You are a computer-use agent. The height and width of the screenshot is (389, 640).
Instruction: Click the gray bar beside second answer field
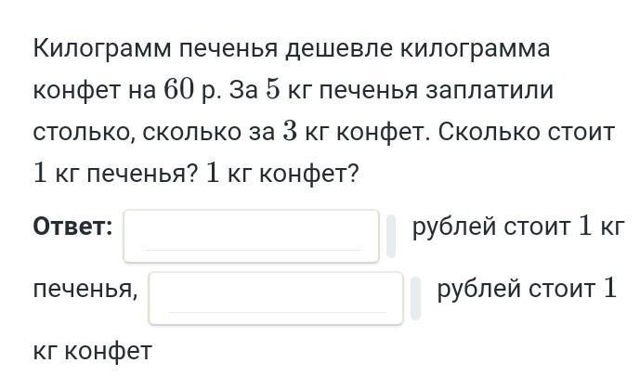click(415, 298)
